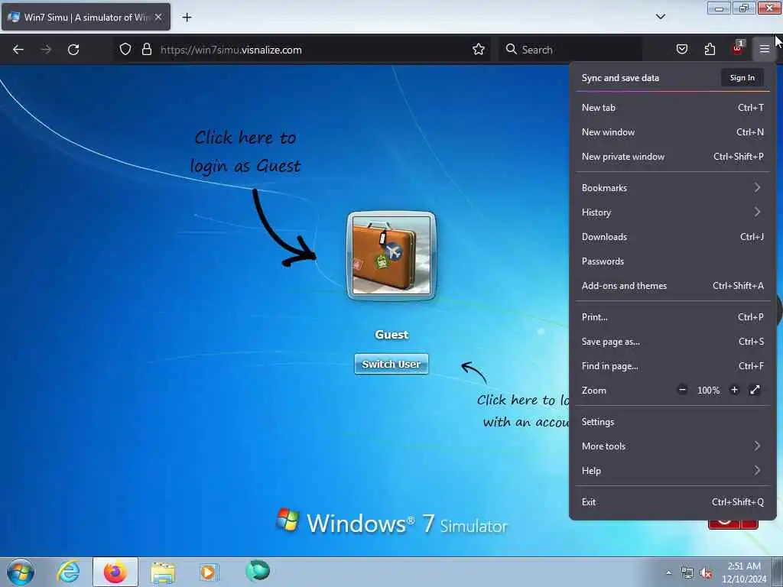Open Windows Explorer folder taskbar icon
This screenshot has width=783, height=587.
(163, 572)
